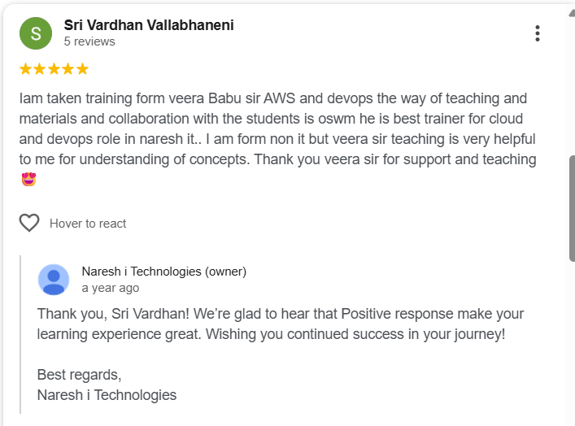The image size is (575, 426).
Task: Click the fifth star of the rating
Action: coord(82,69)
